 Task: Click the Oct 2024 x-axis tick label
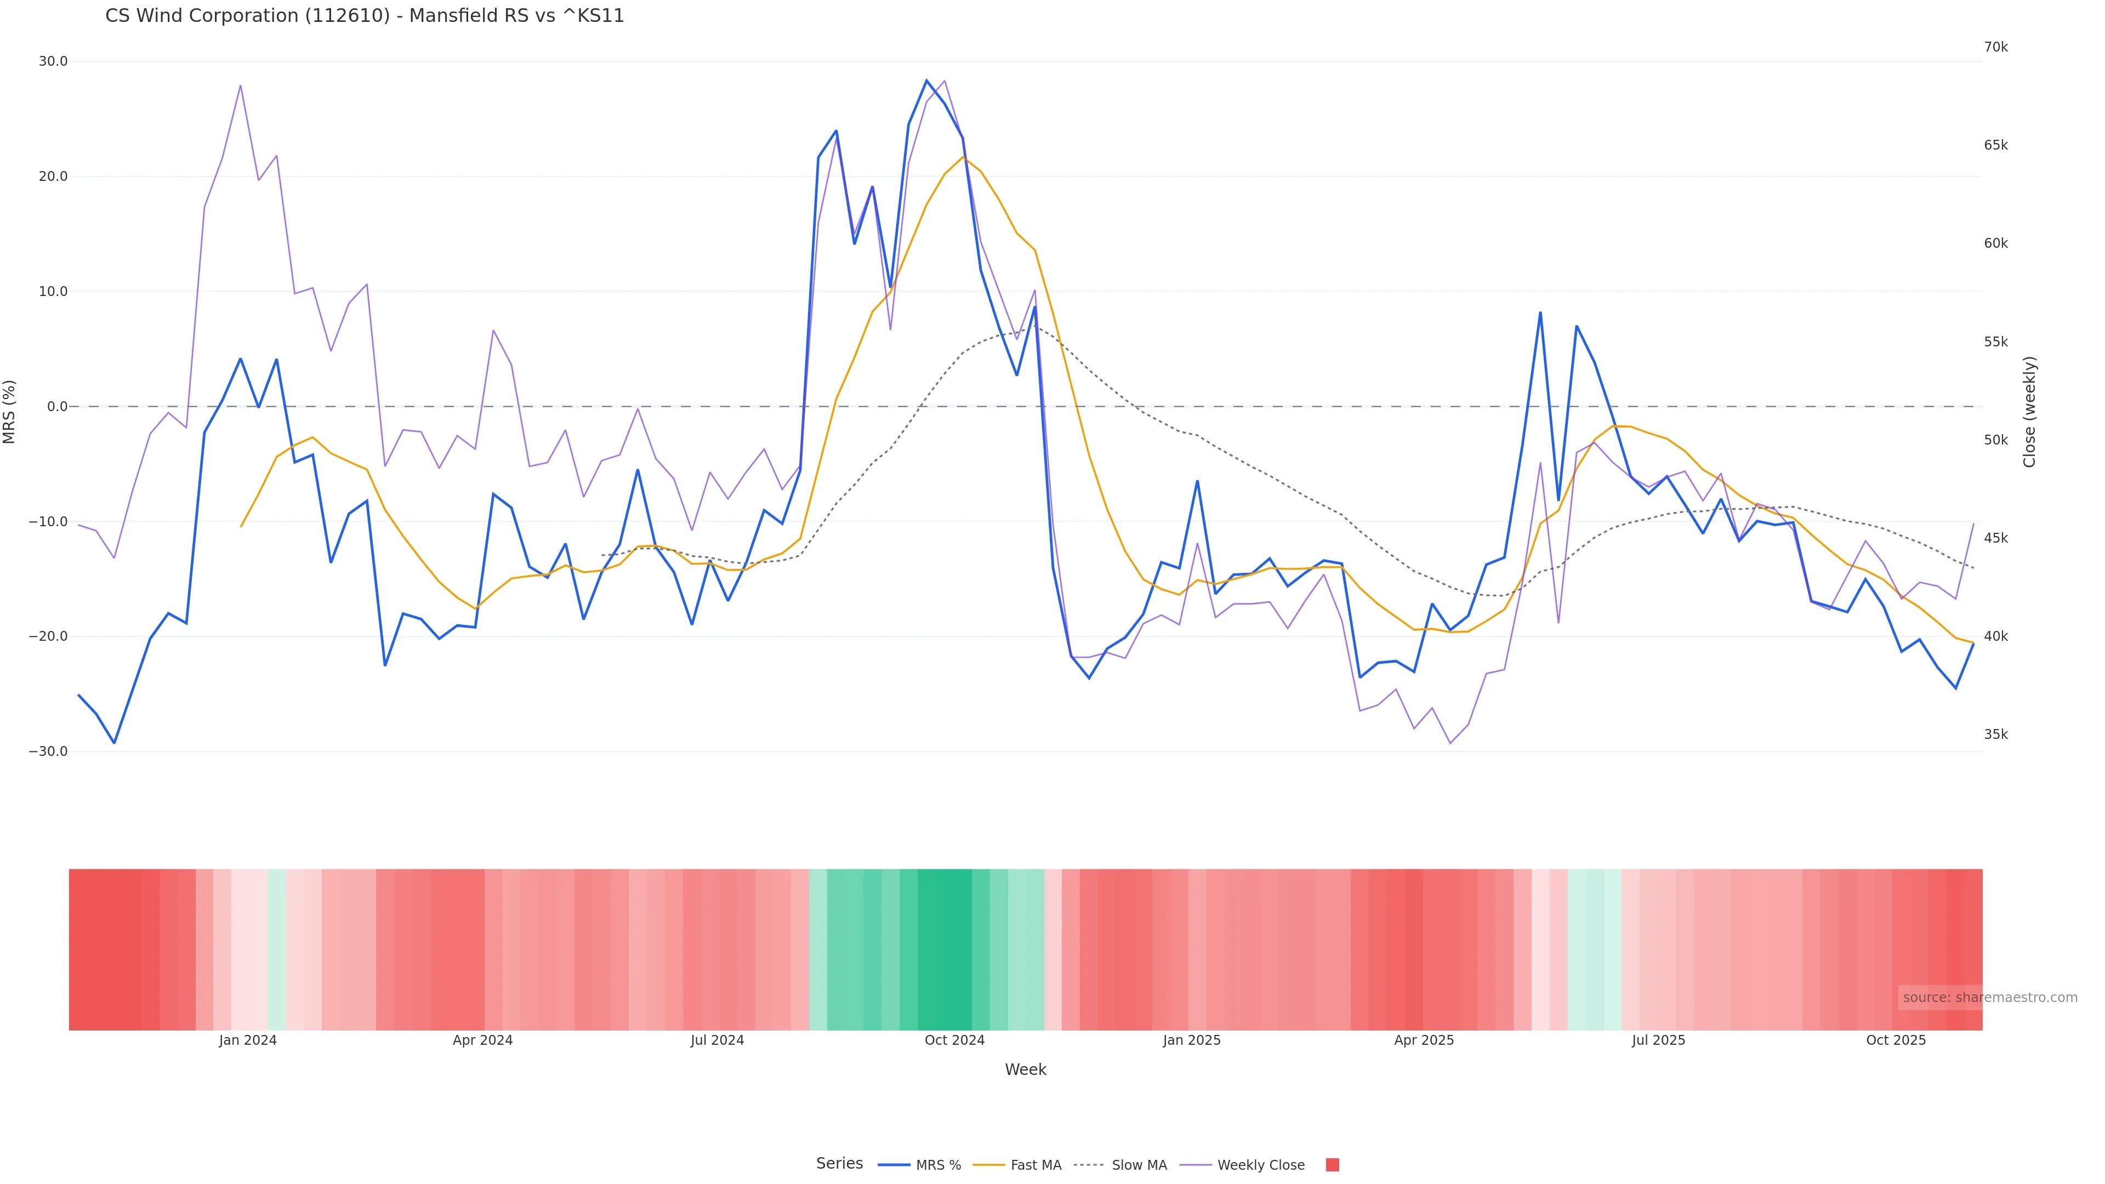pyautogui.click(x=954, y=1040)
